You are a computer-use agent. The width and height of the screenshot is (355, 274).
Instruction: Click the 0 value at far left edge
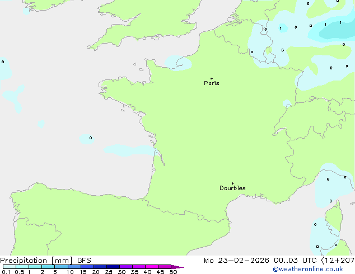(x=3, y=62)
